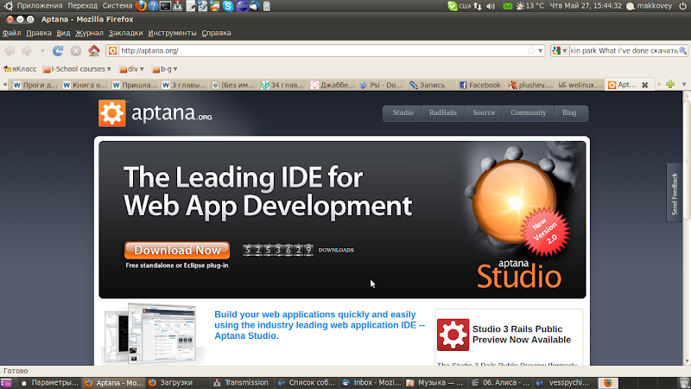
Task: Switch to the Psi - Do... tab
Action: (381, 85)
